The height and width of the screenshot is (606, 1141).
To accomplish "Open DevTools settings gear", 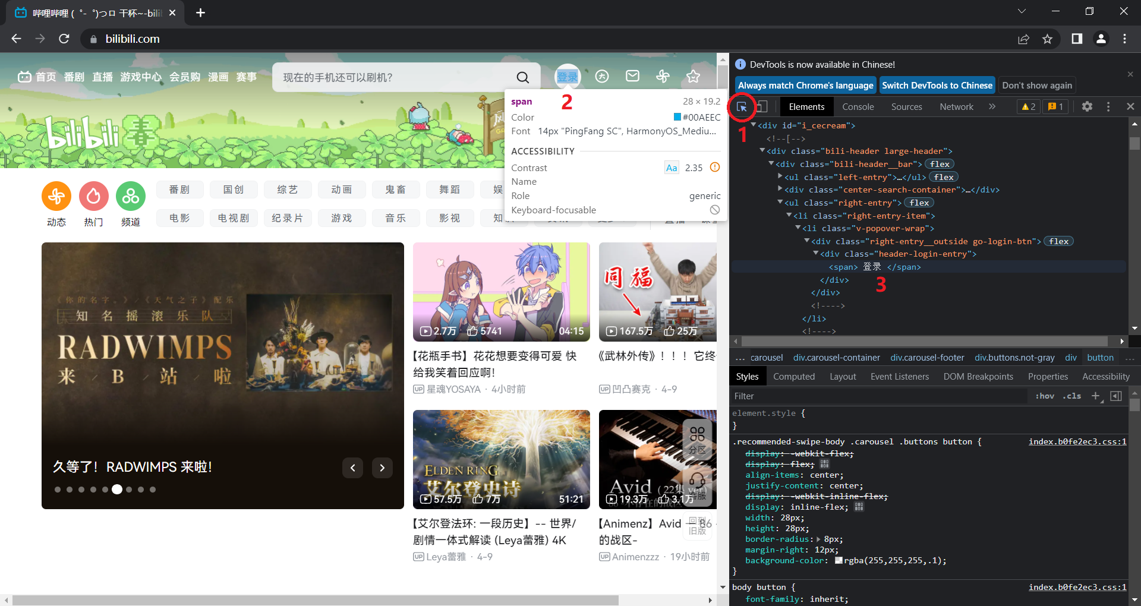I will 1087,106.
